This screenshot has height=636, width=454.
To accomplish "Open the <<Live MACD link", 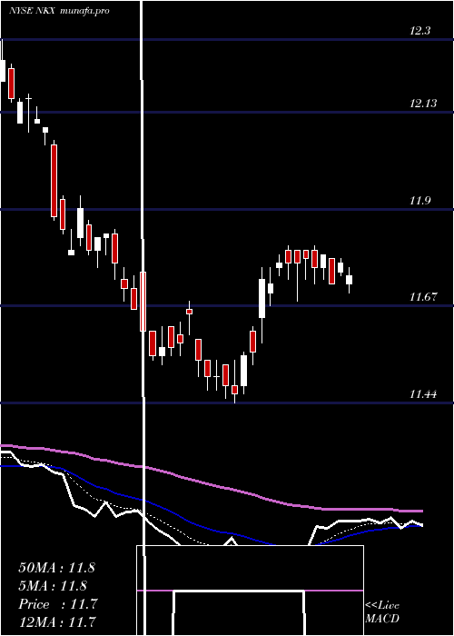I will [382, 612].
